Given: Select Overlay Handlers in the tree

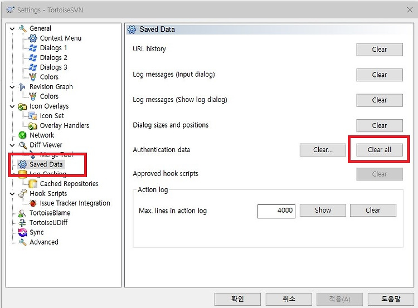Looking at the screenshot, I should pyautogui.click(x=64, y=125).
